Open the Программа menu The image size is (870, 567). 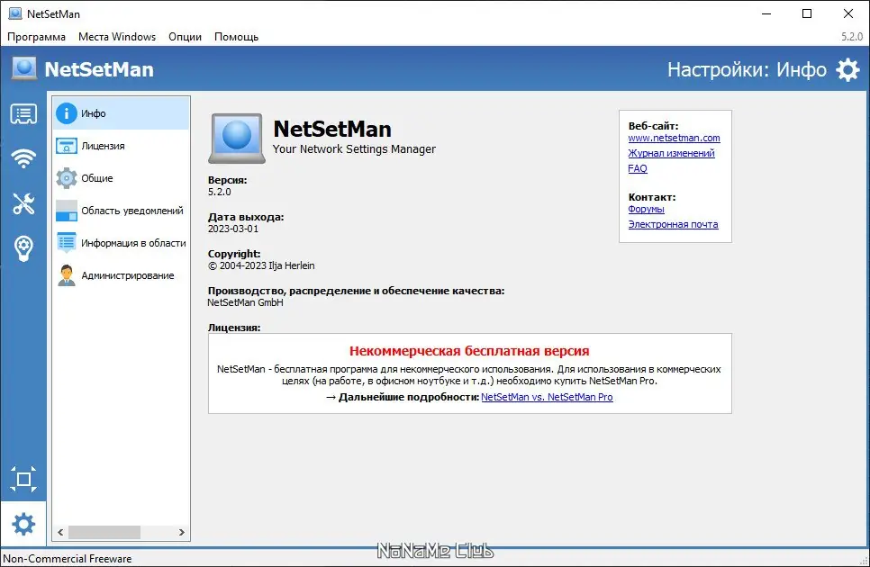click(x=36, y=37)
